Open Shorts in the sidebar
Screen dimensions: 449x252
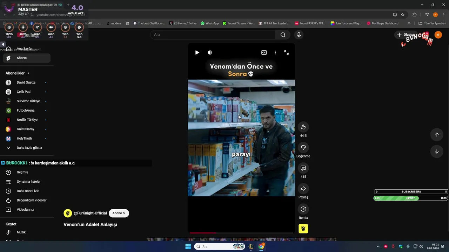tap(26, 58)
